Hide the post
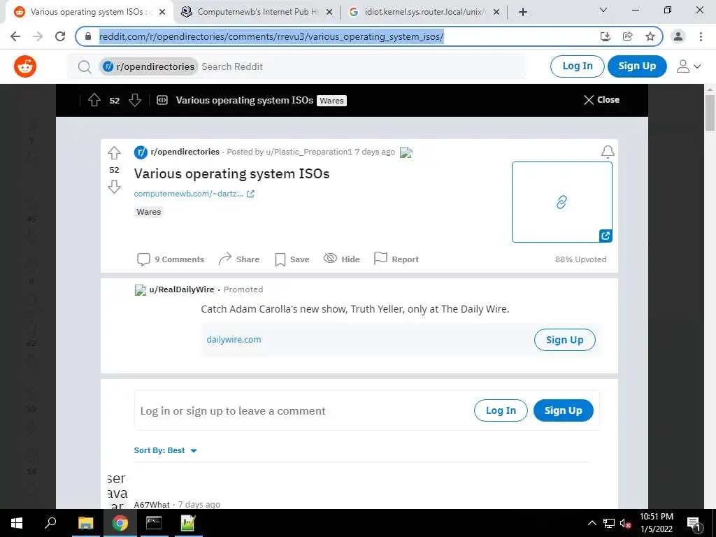The width and height of the screenshot is (716, 537). coord(341,259)
